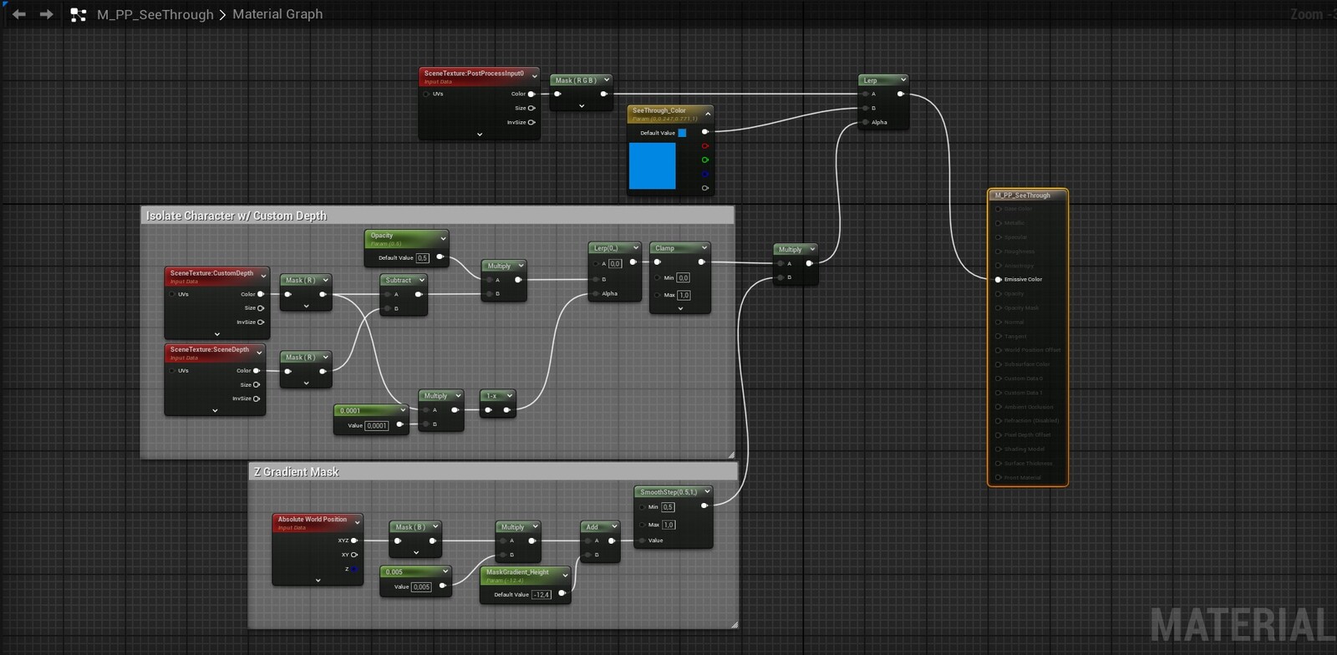
Task: Click the MaskGradient_Height default value field
Action: 542,594
